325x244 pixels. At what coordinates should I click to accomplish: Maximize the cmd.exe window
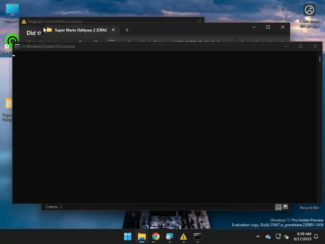pos(301,46)
